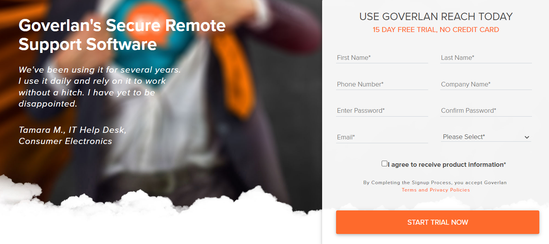Screen dimensions: 549x244
Task: Click the First Name input field
Action: 382,58
